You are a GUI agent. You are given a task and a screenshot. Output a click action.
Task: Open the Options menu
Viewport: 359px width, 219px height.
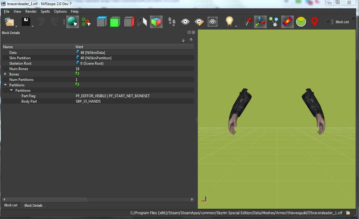(x=60, y=11)
